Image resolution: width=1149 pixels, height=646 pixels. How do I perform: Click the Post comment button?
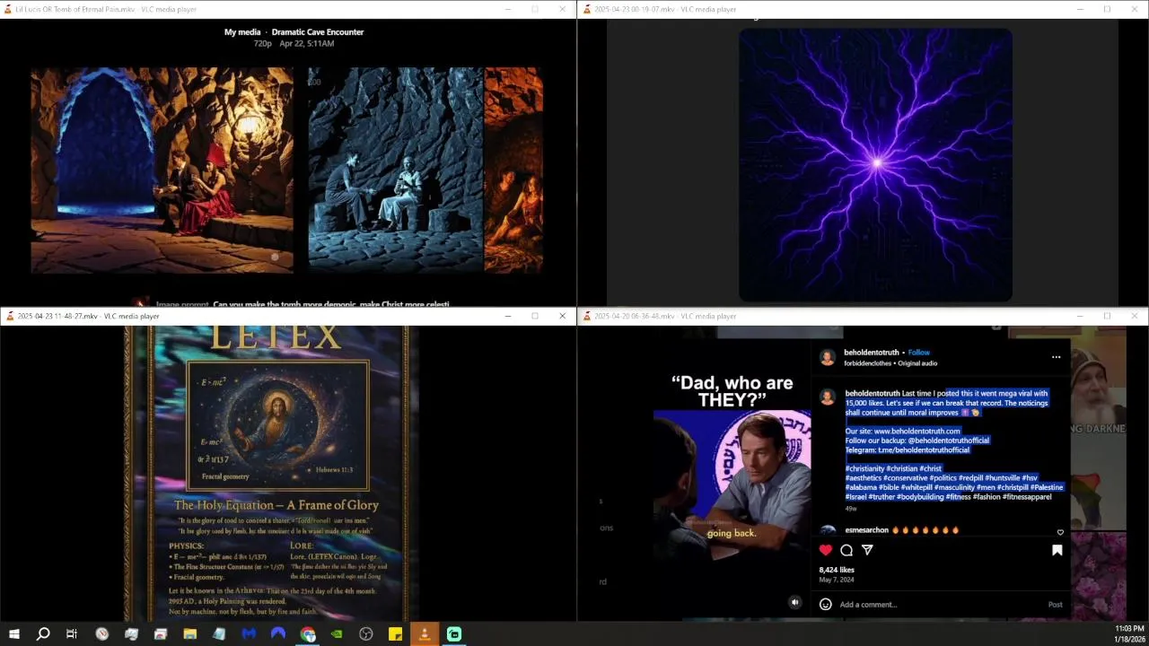pos(1055,605)
